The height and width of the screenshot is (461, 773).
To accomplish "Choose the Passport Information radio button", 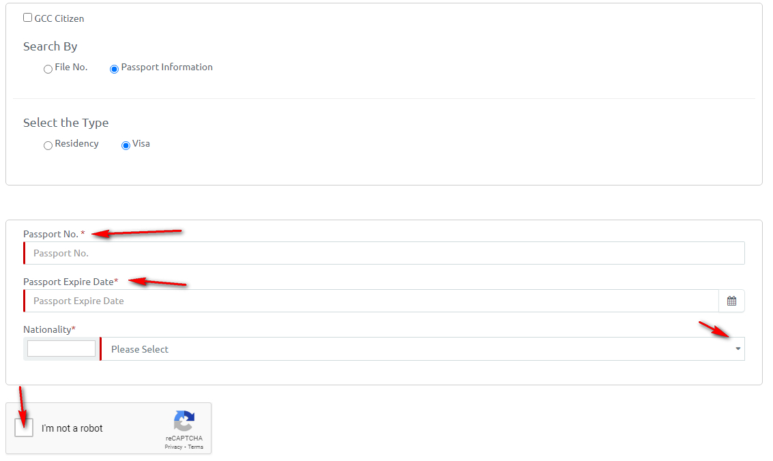I will tap(115, 69).
